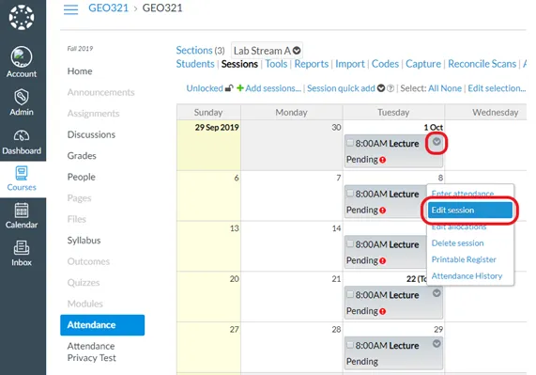Choose Edit allocations from context menu
Viewport: 536px width, 375px height.
click(x=459, y=227)
